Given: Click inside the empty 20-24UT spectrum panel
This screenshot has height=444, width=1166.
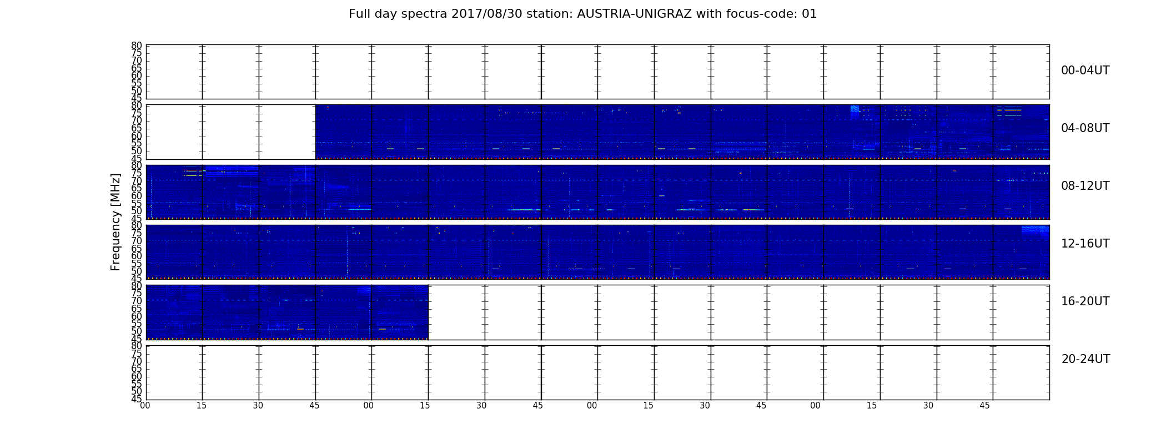Looking at the screenshot, I should point(597,372).
